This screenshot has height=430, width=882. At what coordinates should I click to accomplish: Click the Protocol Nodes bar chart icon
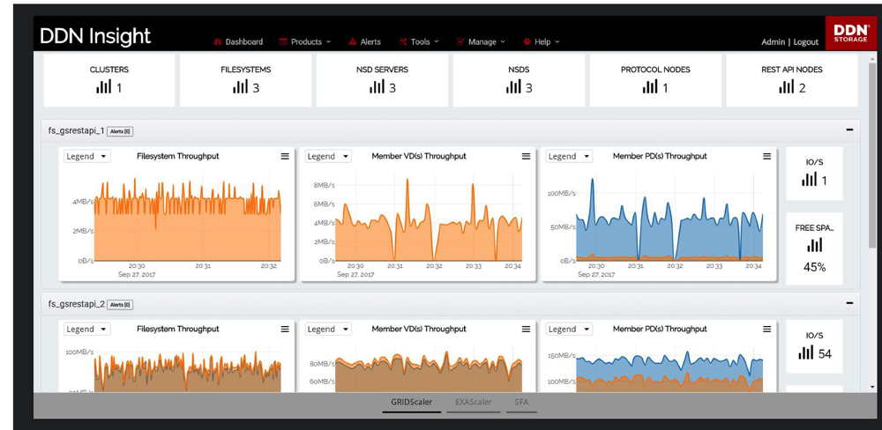(650, 86)
